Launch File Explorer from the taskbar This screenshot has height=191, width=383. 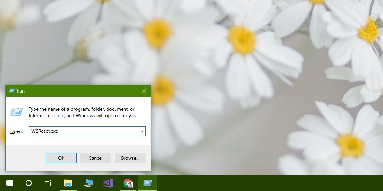pos(68,183)
